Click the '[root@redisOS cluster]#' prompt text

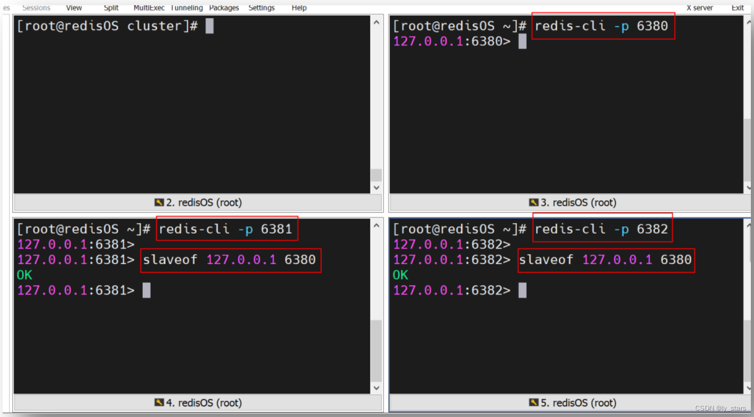(x=107, y=26)
